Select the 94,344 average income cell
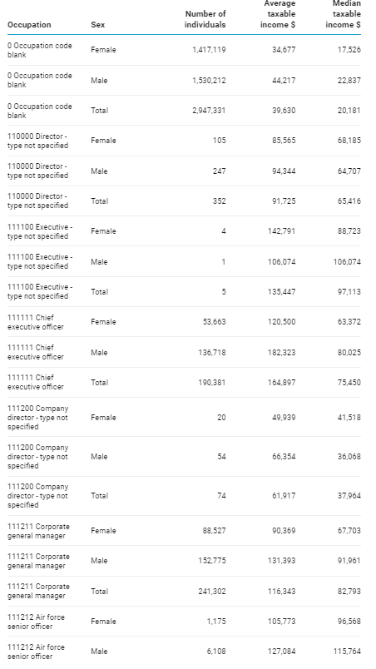376x669 pixels. [284, 171]
